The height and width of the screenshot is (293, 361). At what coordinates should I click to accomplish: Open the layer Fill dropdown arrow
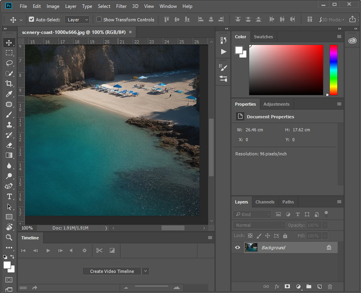(325, 236)
